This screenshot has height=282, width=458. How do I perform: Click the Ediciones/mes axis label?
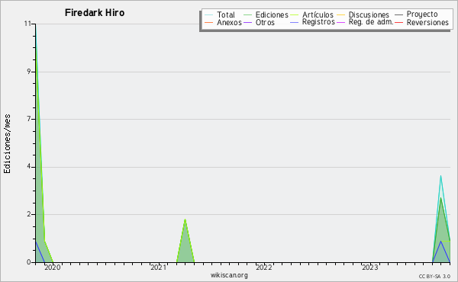pos(7,144)
